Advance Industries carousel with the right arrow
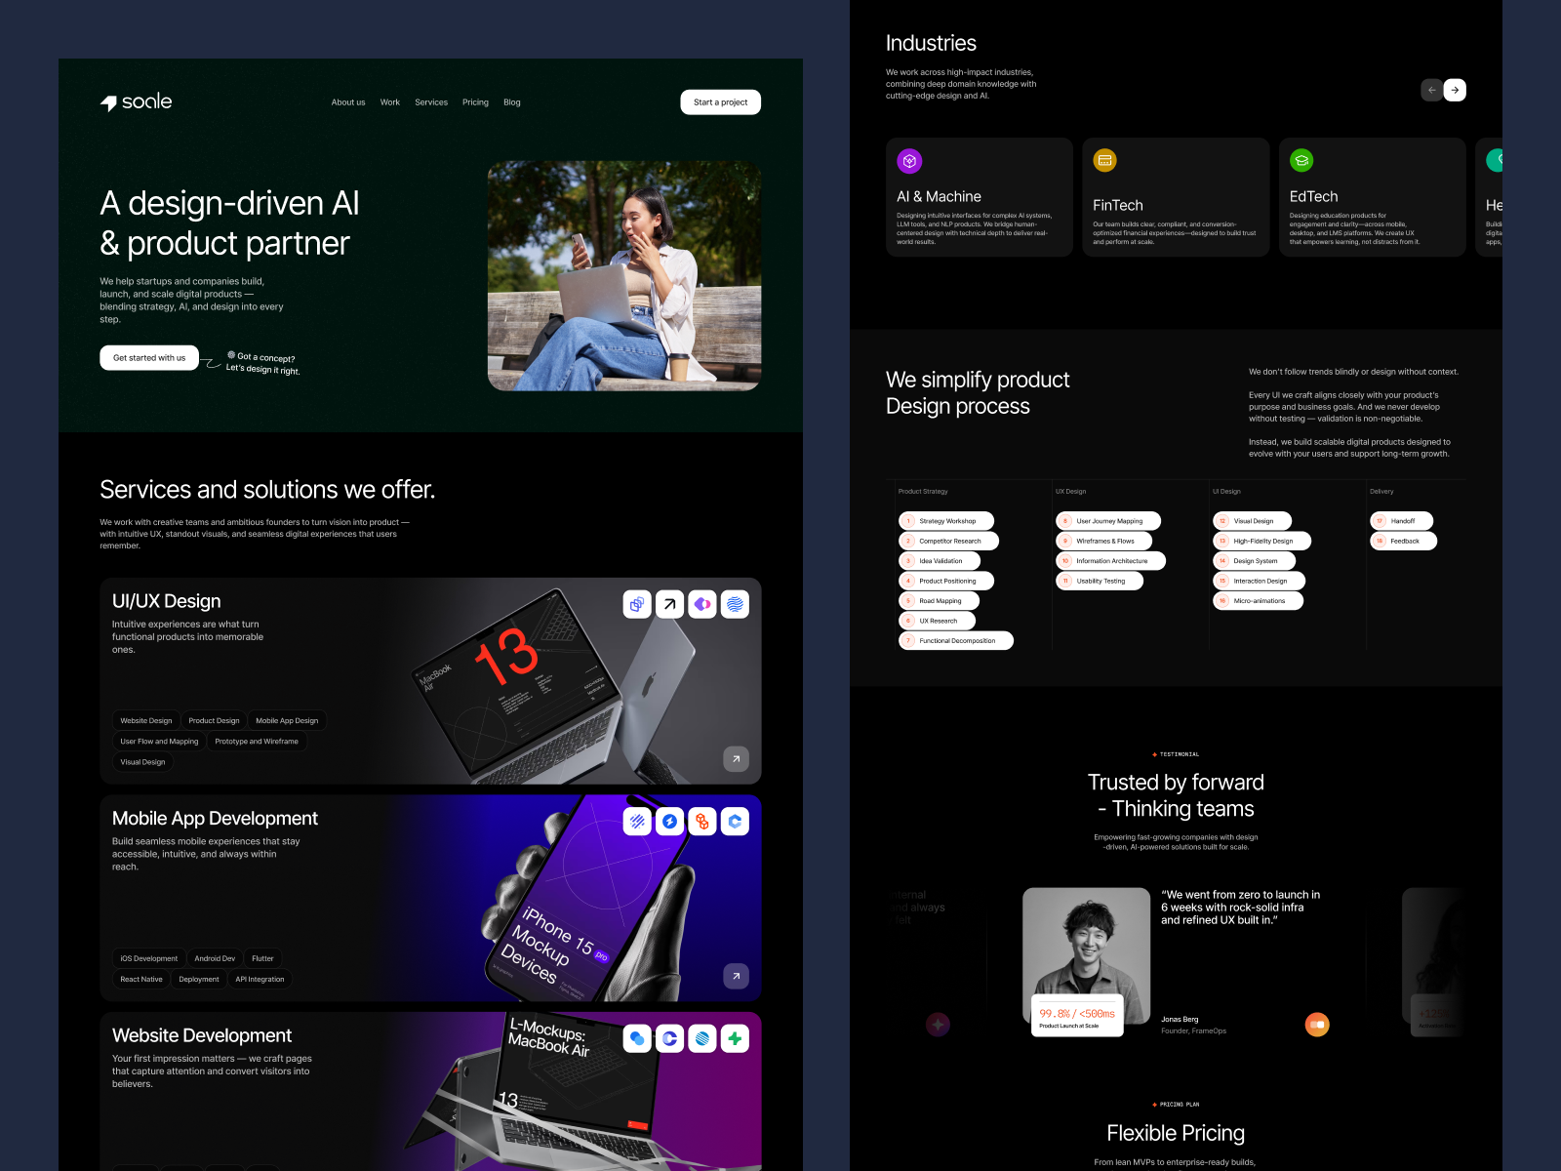The width and height of the screenshot is (1561, 1171). point(1455,90)
